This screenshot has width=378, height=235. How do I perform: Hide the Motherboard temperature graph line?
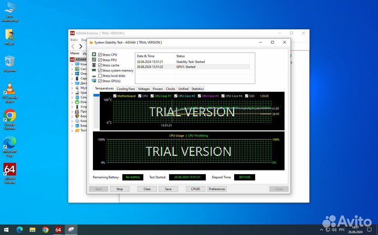click(115, 96)
